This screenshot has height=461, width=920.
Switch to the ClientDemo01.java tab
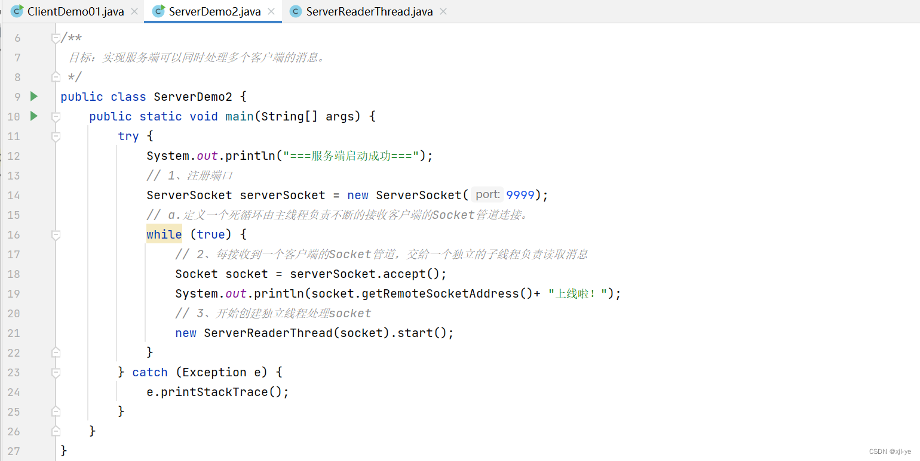click(x=75, y=11)
